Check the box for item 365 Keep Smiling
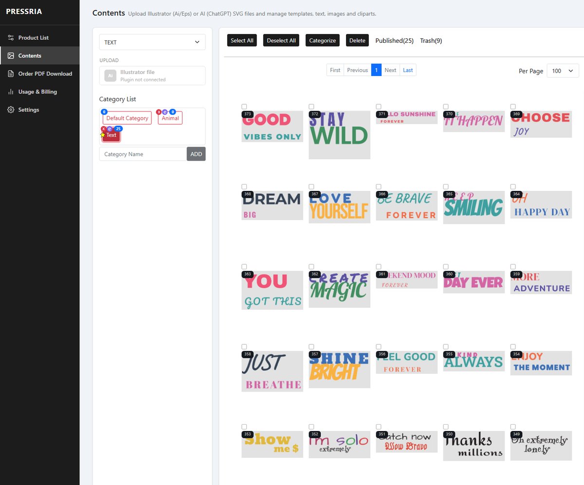The image size is (584, 485). click(446, 187)
